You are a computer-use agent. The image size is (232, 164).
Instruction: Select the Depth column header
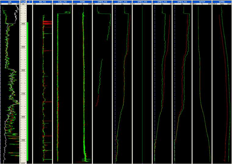pos(23,2)
